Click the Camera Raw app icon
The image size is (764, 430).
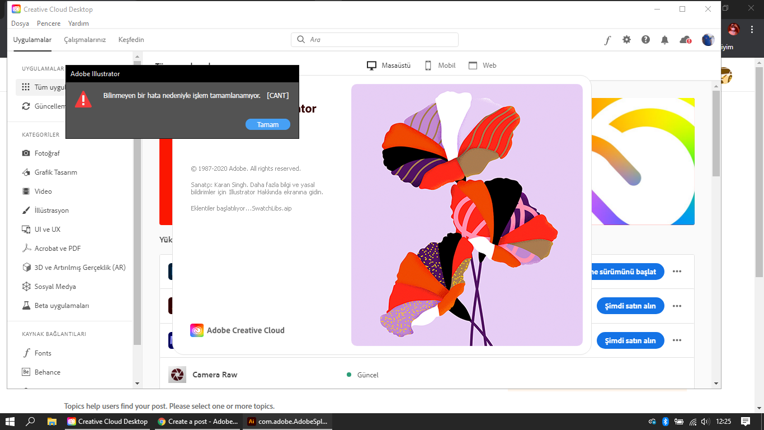[x=177, y=375]
